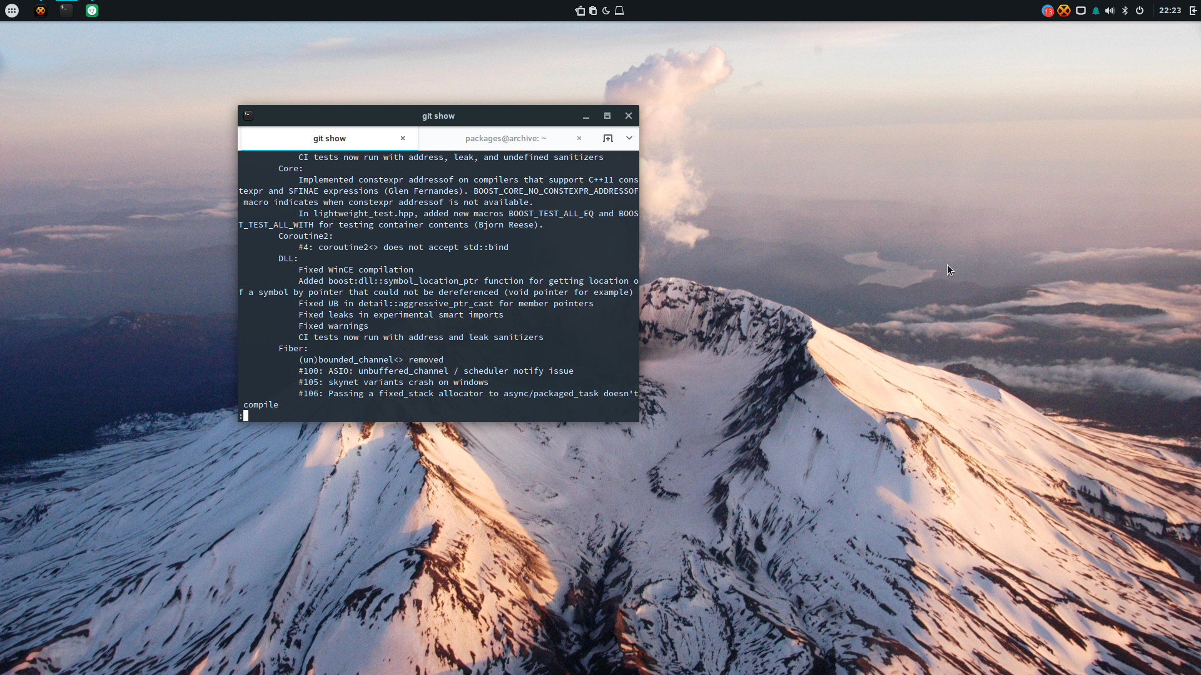Screen dimensions: 1201x675
Task: Click '#105: skynet variants crash on windows'
Action: 393,382
